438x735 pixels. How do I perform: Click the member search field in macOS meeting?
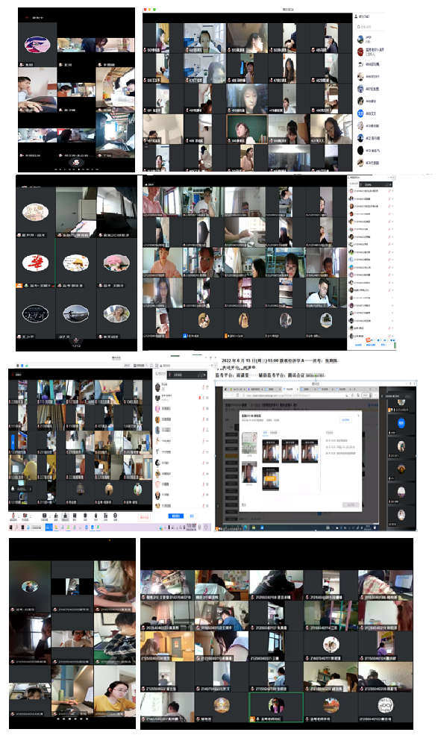[370, 27]
